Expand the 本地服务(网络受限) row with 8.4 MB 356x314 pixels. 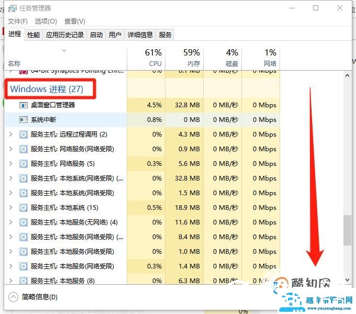[10, 237]
